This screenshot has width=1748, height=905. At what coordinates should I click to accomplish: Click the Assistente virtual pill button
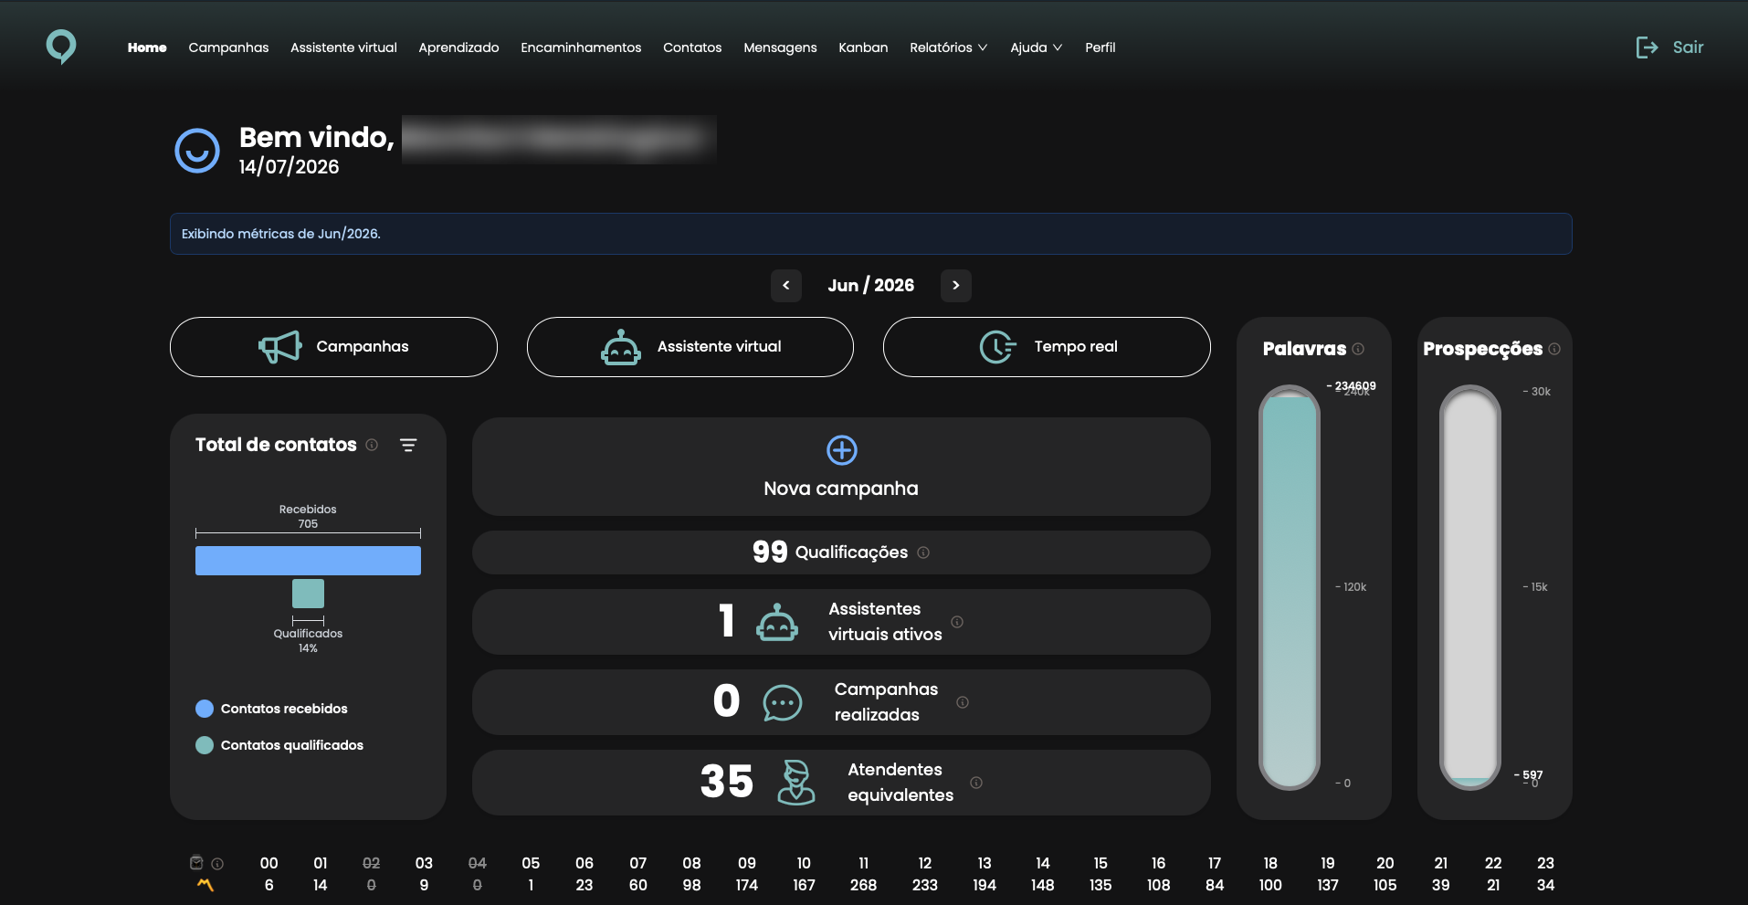point(690,347)
